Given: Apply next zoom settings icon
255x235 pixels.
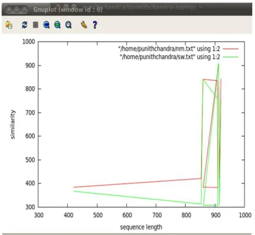Looking at the screenshot, I should point(58,25).
